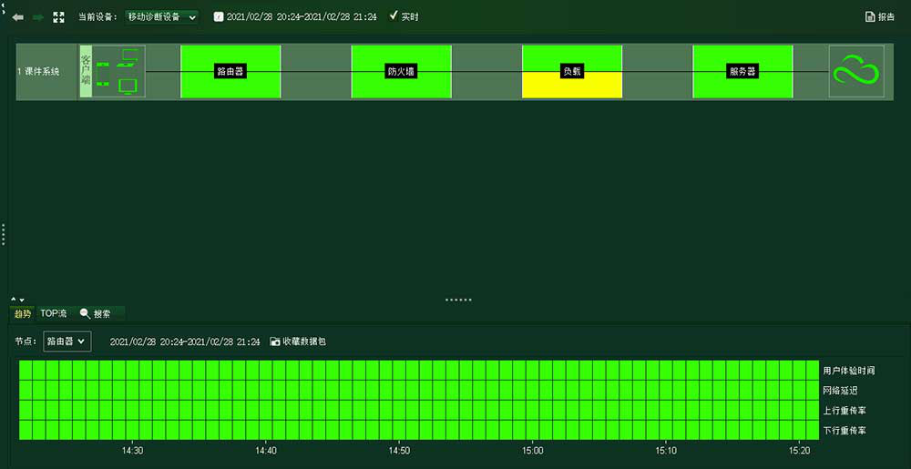This screenshot has height=469, width=911.
Task: Open the 当前设备 device dropdown
Action: 161,17
